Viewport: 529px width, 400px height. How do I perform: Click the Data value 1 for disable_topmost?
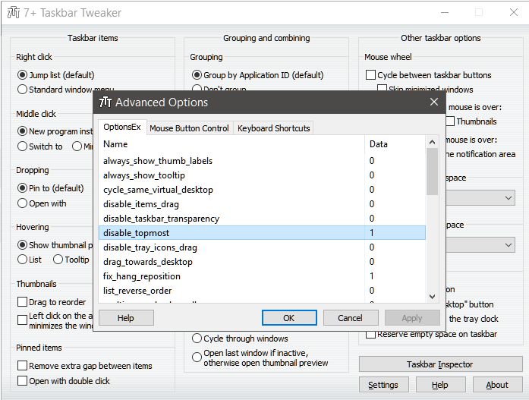pyautogui.click(x=371, y=233)
